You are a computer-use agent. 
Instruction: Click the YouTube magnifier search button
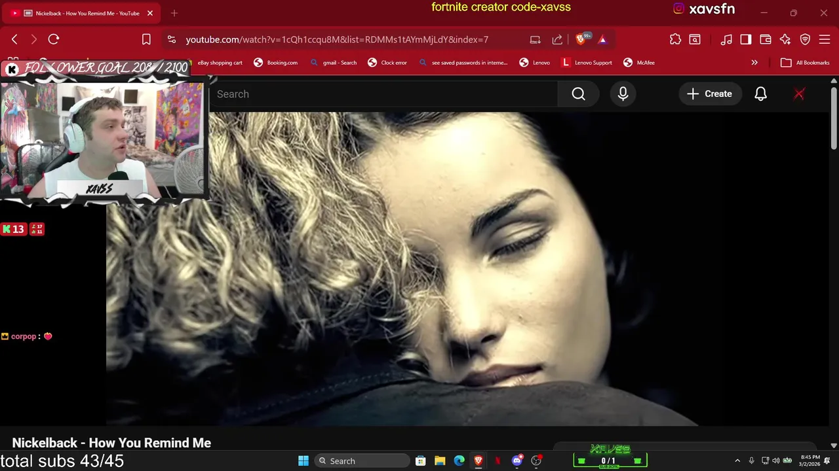point(578,94)
